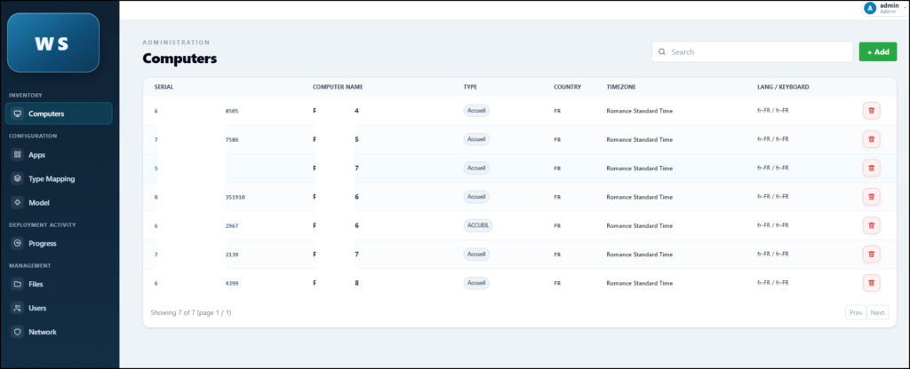Click serial text 7586
The image size is (910, 369).
(x=232, y=139)
